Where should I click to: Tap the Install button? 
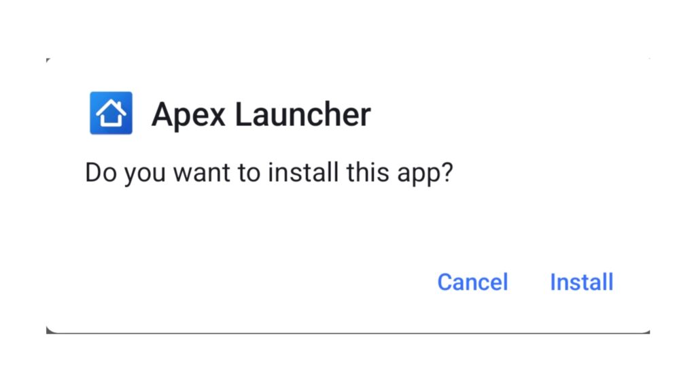coord(582,282)
